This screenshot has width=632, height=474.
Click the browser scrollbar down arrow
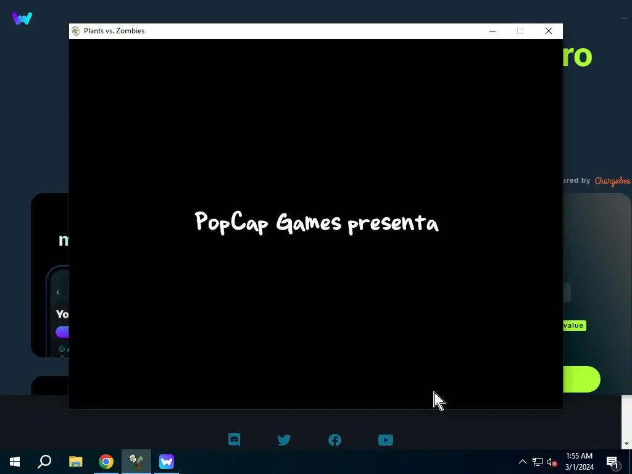626,444
